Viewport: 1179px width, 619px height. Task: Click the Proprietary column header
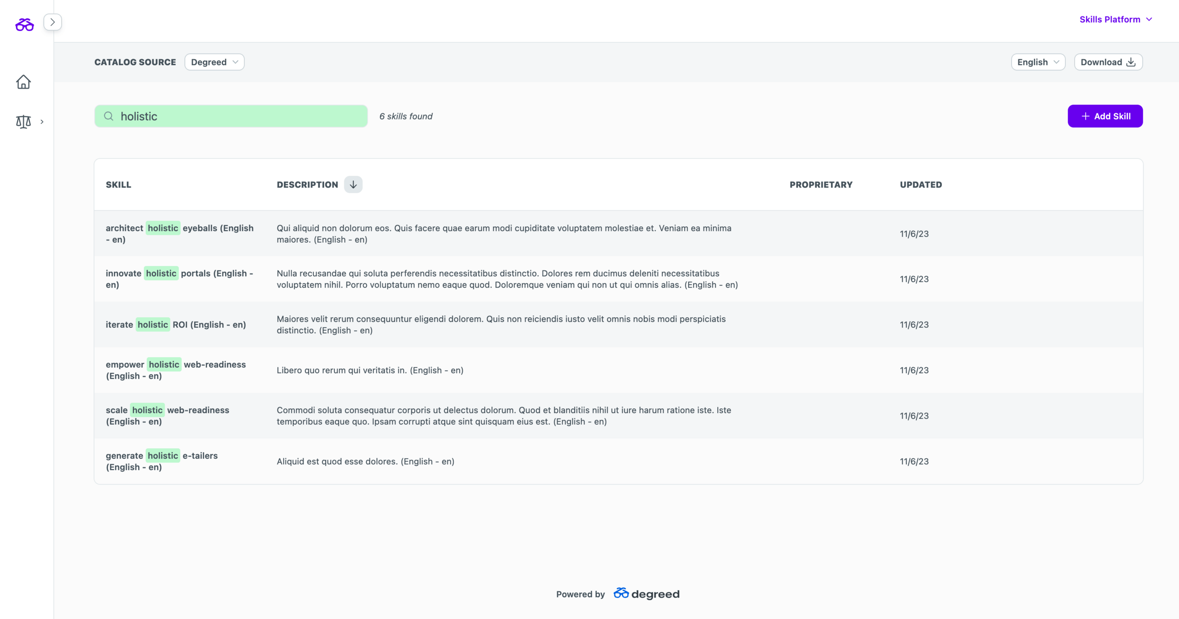point(821,185)
